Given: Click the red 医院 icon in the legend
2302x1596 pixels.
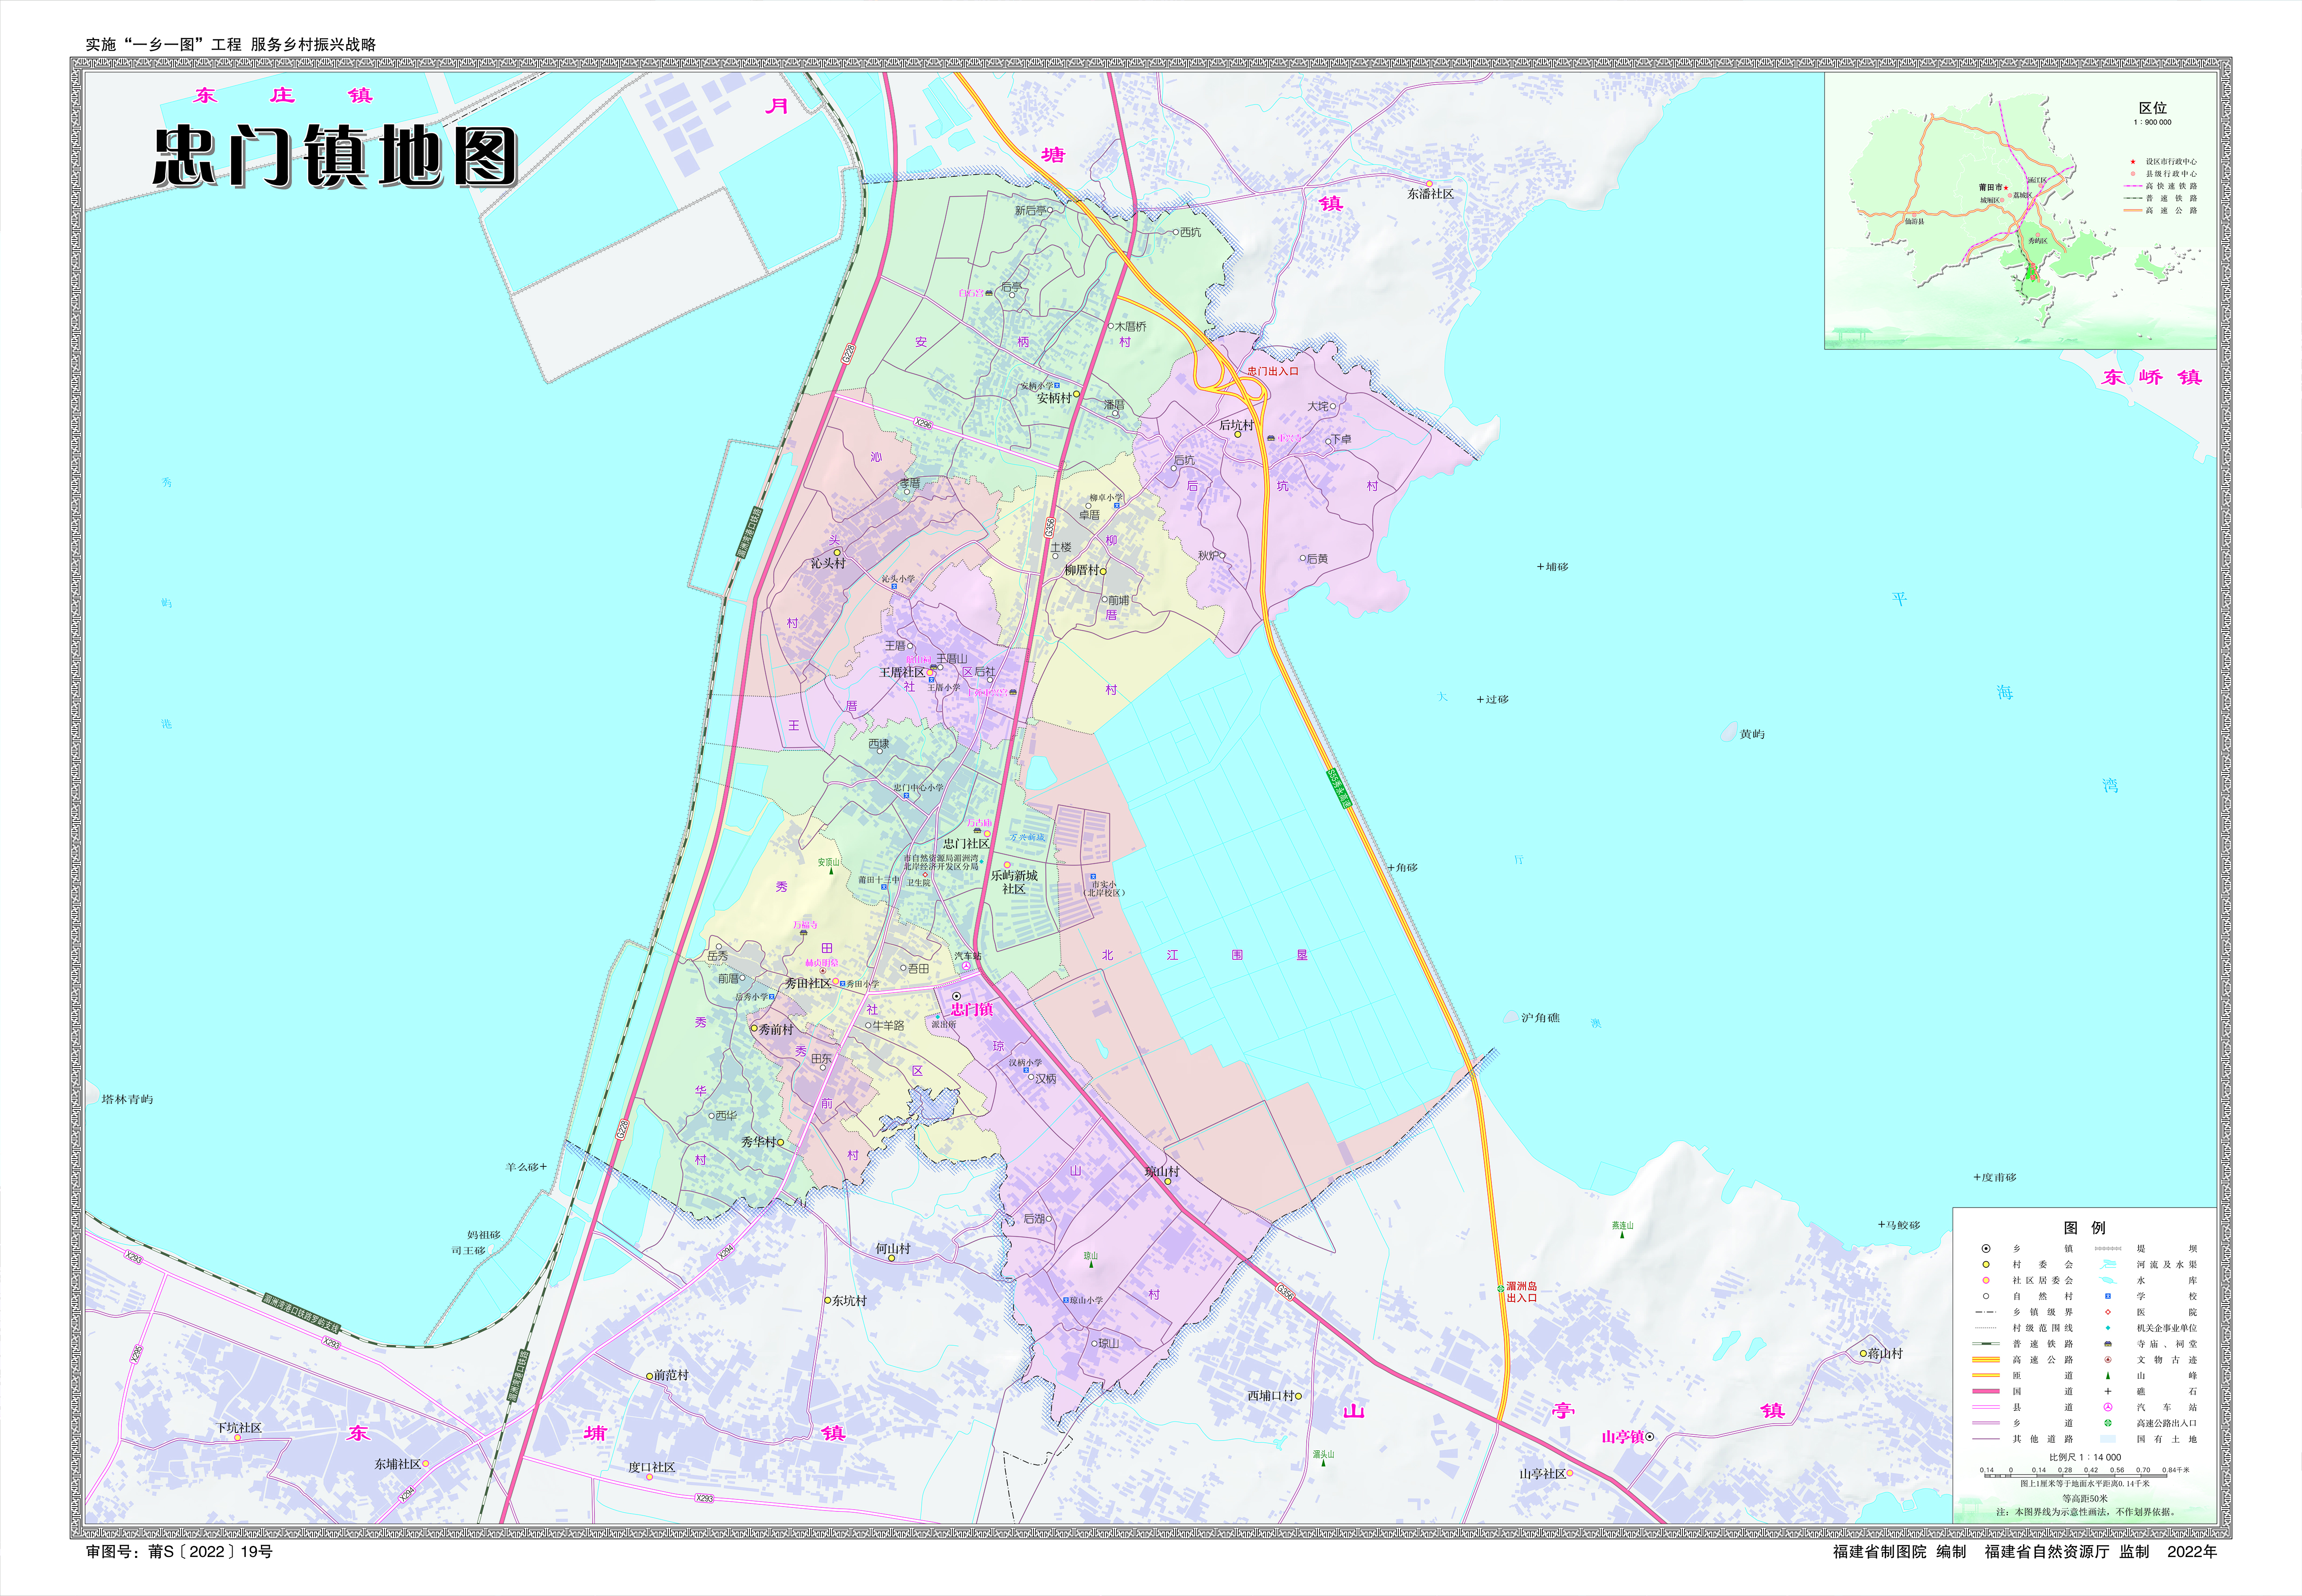Looking at the screenshot, I should click(x=2107, y=1312).
